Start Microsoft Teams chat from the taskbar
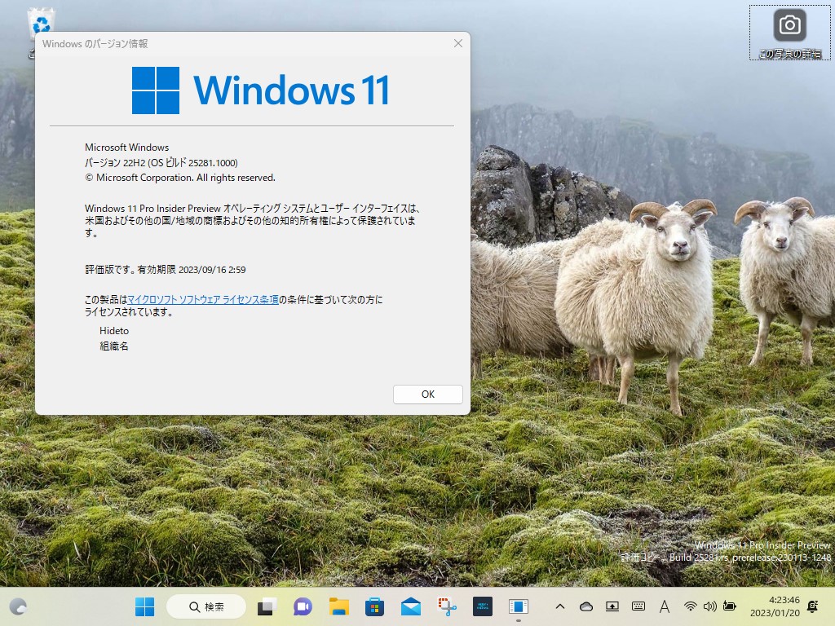The image size is (835, 626). click(x=302, y=606)
